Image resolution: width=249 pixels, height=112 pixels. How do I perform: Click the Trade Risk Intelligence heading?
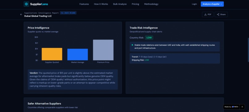pos(144,28)
